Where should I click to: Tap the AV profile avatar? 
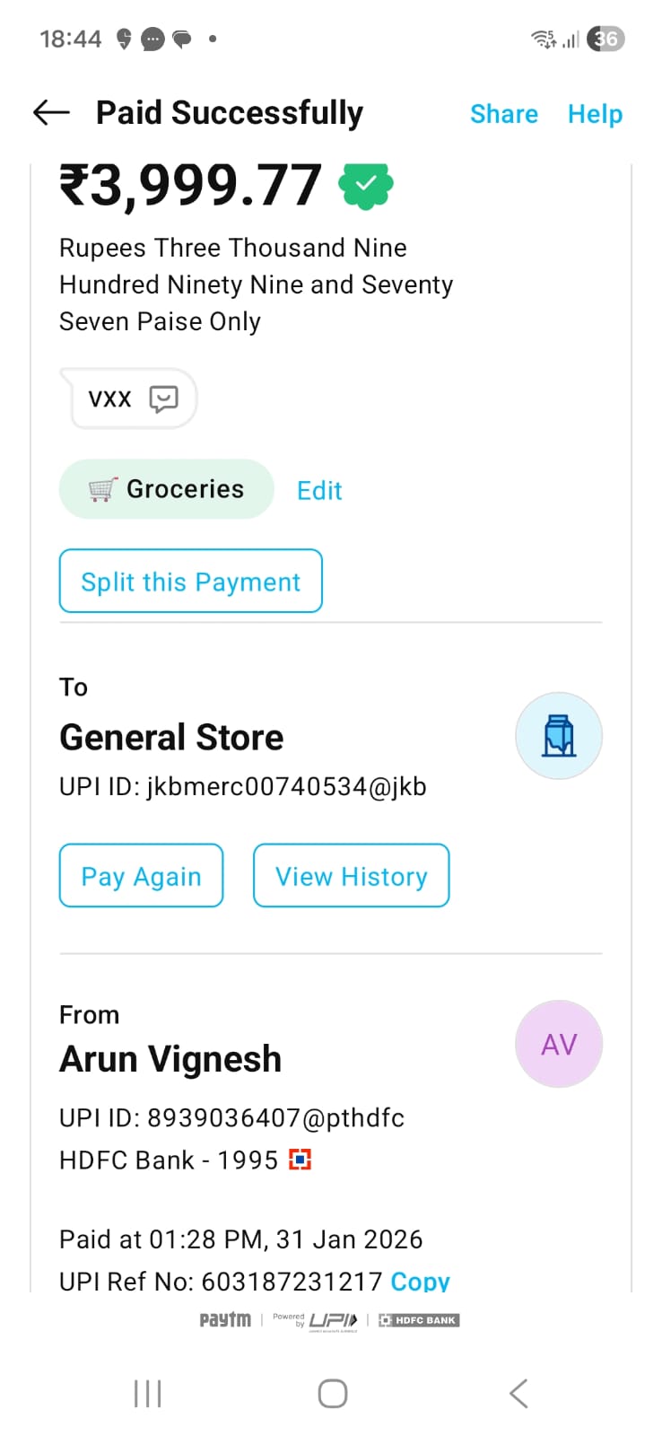click(558, 1044)
